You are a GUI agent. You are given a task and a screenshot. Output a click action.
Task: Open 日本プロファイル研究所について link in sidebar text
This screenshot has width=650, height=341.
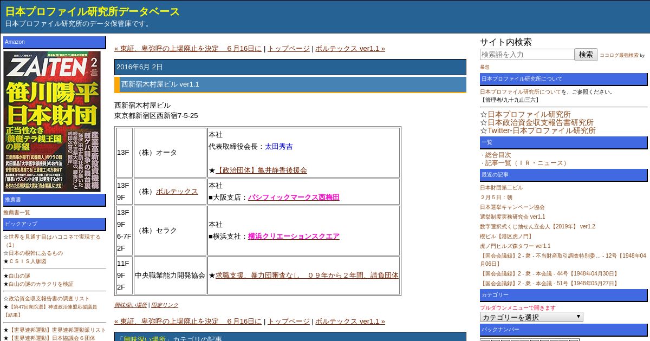(521, 92)
